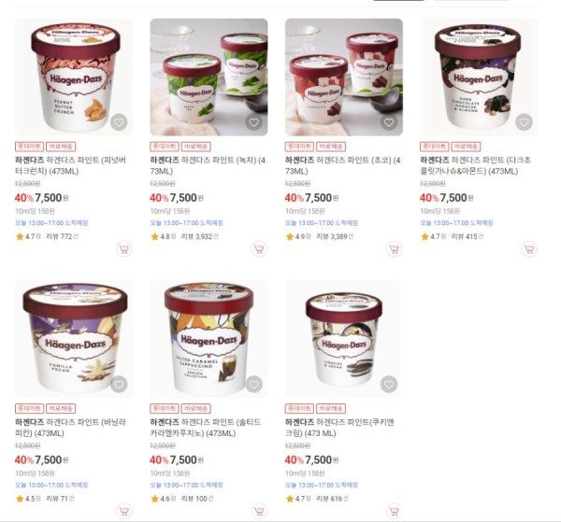Toggle wishlist heart on Peanut Butter Crunch
Screen dimensions: 561x522
(119, 122)
